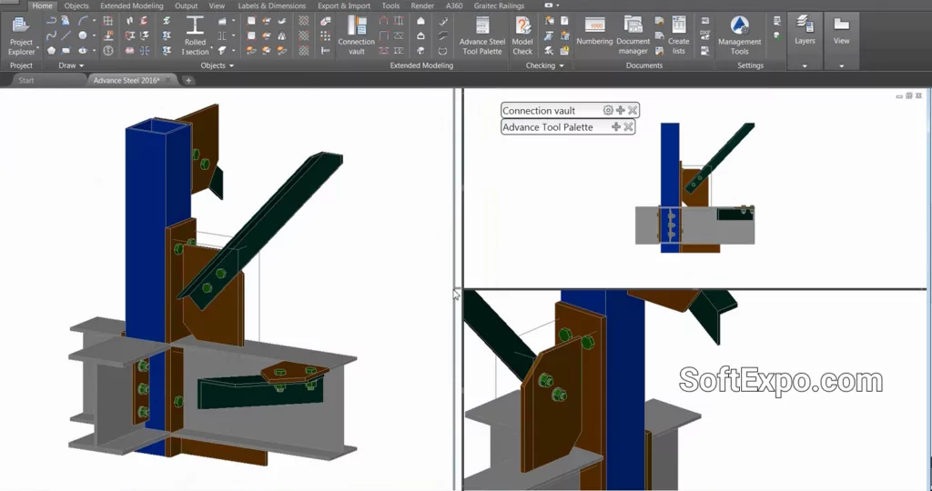Open the A360 ribbon tab
Viewport: 932px width, 491px height.
454,6
